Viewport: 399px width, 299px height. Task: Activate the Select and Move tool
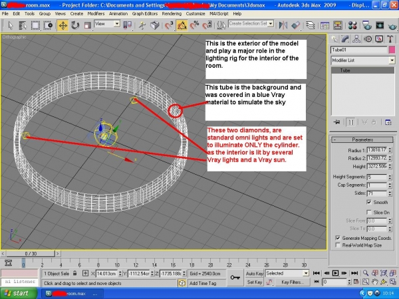[63, 25]
